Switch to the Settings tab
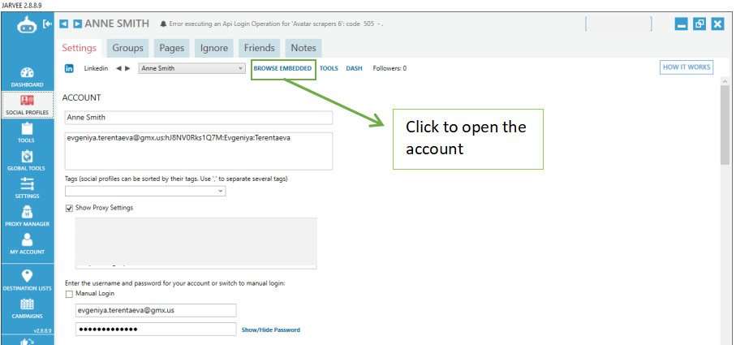736x345 pixels. 79,48
